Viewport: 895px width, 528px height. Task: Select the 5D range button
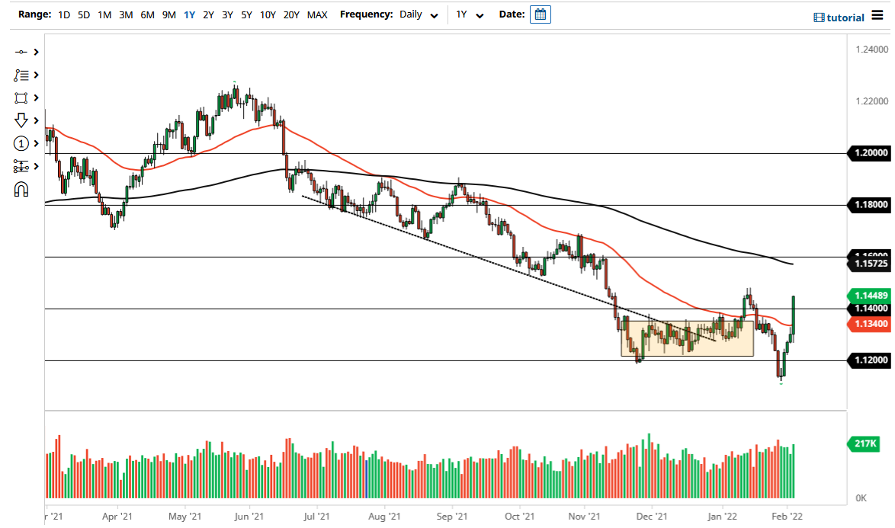84,14
